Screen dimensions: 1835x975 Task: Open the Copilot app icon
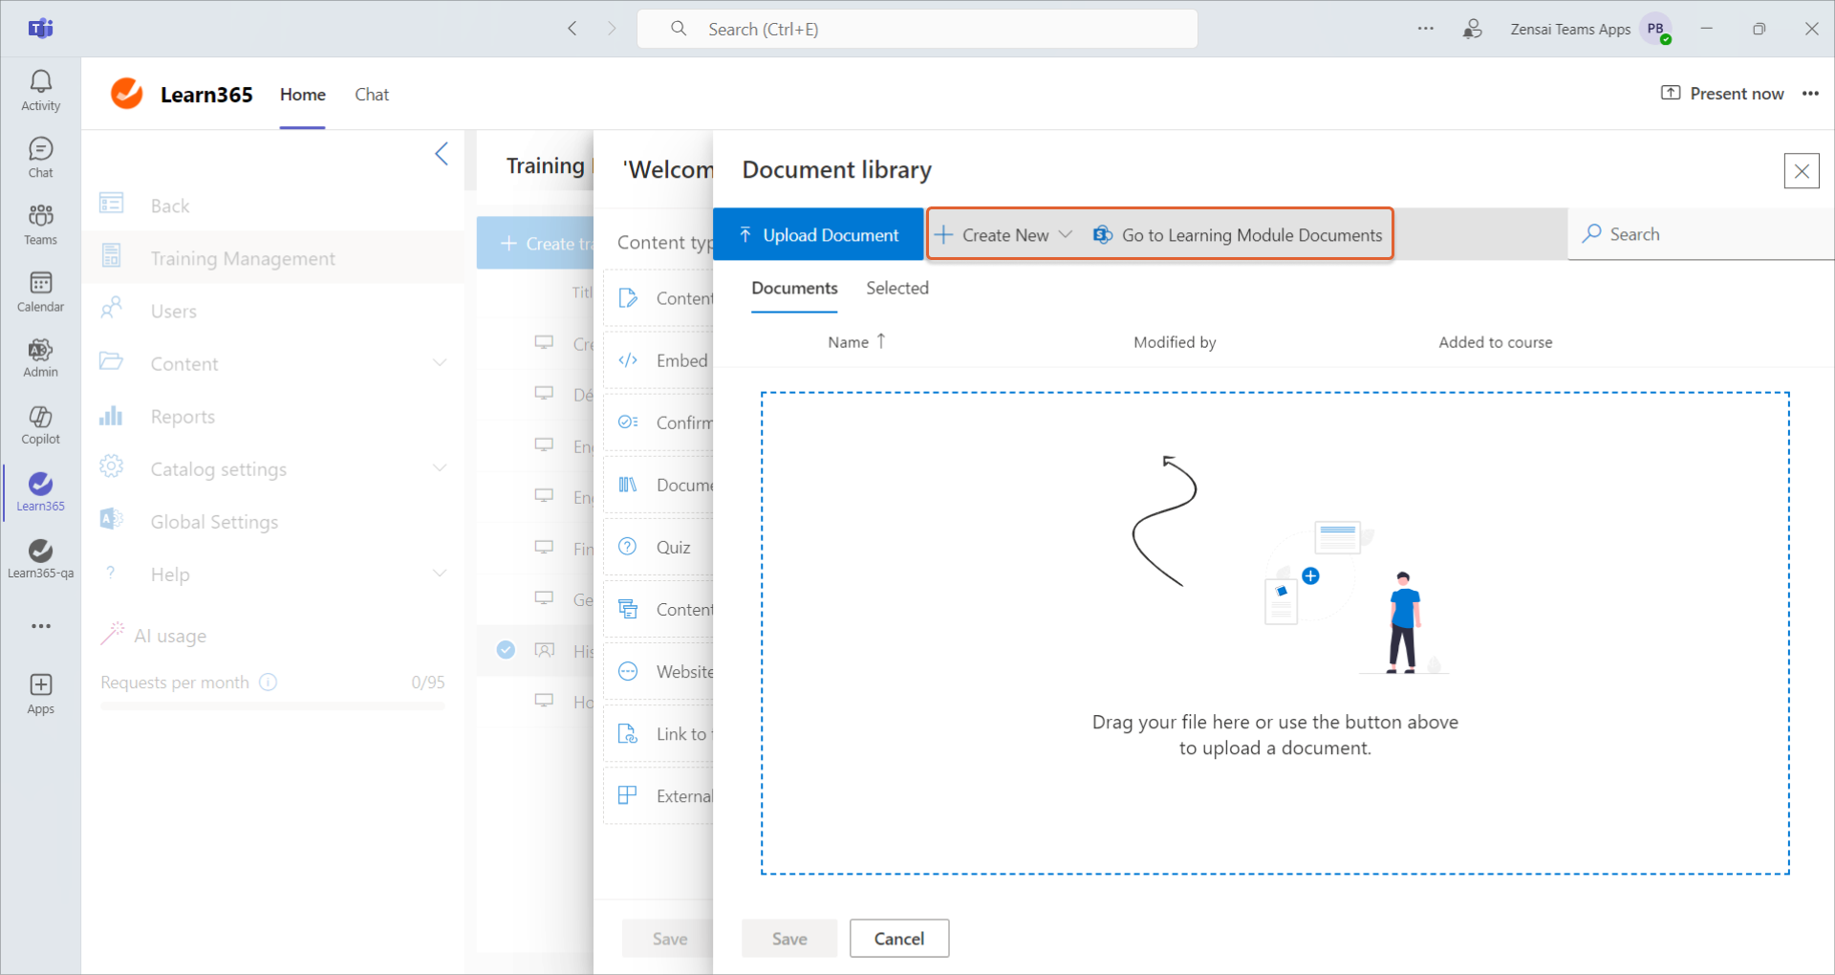click(x=40, y=424)
